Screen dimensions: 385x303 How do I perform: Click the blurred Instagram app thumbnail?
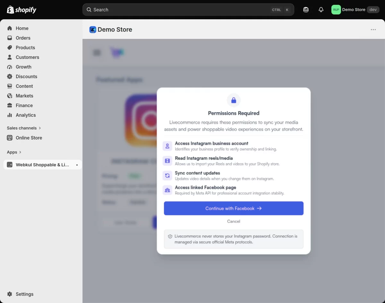pyautogui.click(x=141, y=120)
